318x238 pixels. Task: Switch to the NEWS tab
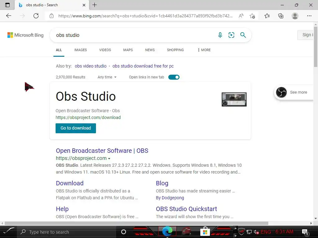150,50
